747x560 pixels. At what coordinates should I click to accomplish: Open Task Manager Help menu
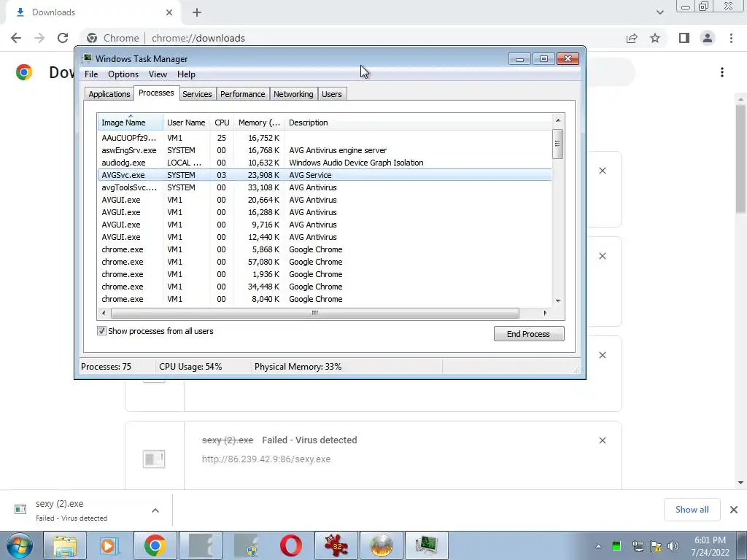(186, 74)
